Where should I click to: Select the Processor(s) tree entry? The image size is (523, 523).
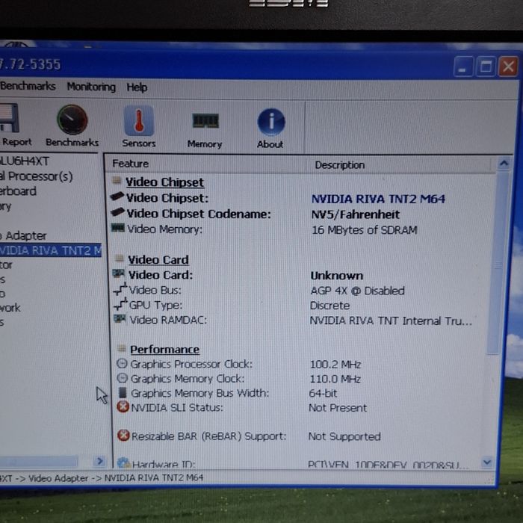(x=36, y=176)
